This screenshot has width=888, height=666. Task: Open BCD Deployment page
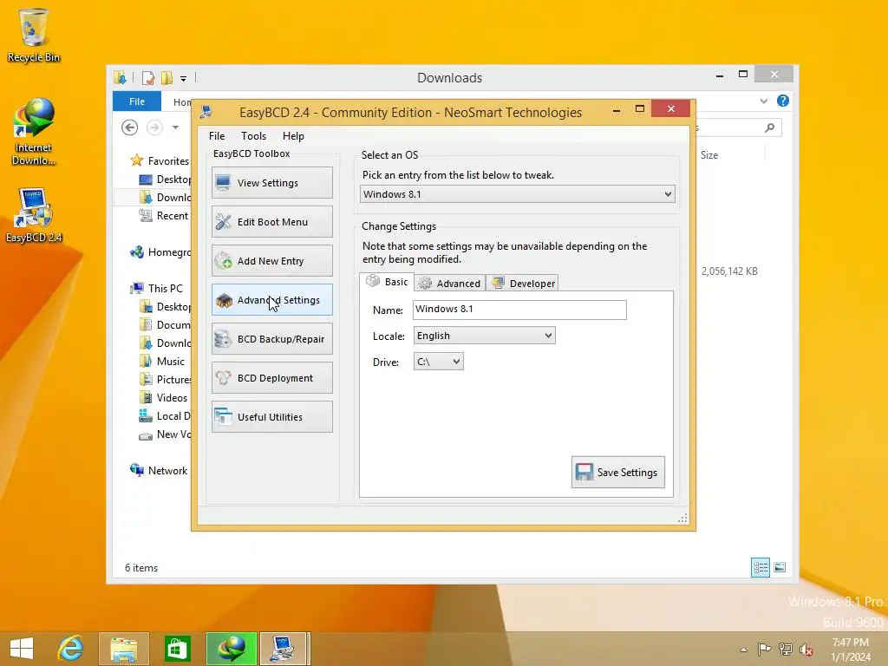click(271, 378)
